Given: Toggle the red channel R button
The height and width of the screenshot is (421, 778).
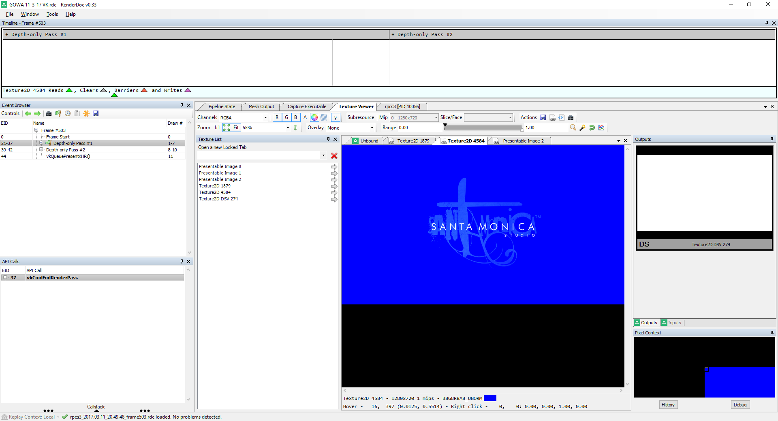Looking at the screenshot, I should point(277,118).
